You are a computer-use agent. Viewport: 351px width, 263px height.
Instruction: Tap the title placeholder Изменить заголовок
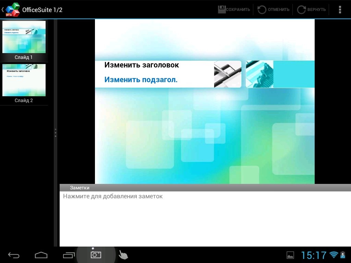pos(142,65)
